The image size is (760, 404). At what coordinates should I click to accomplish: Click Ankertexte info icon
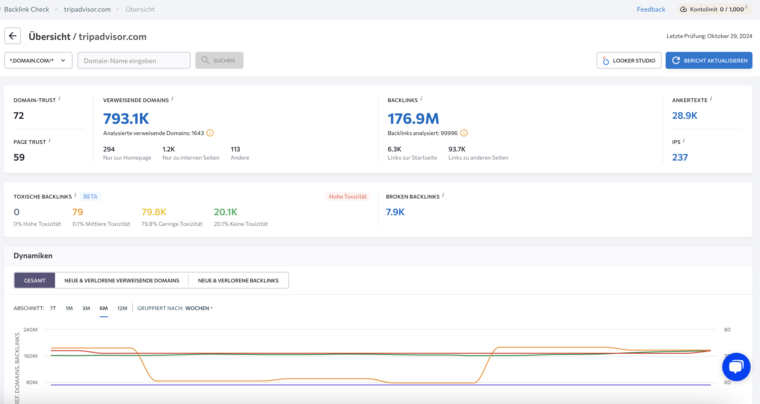coord(711,99)
